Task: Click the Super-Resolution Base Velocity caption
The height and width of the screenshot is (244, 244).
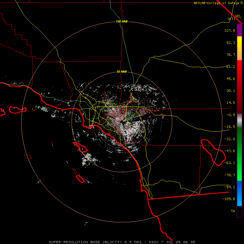Action: tap(122, 242)
